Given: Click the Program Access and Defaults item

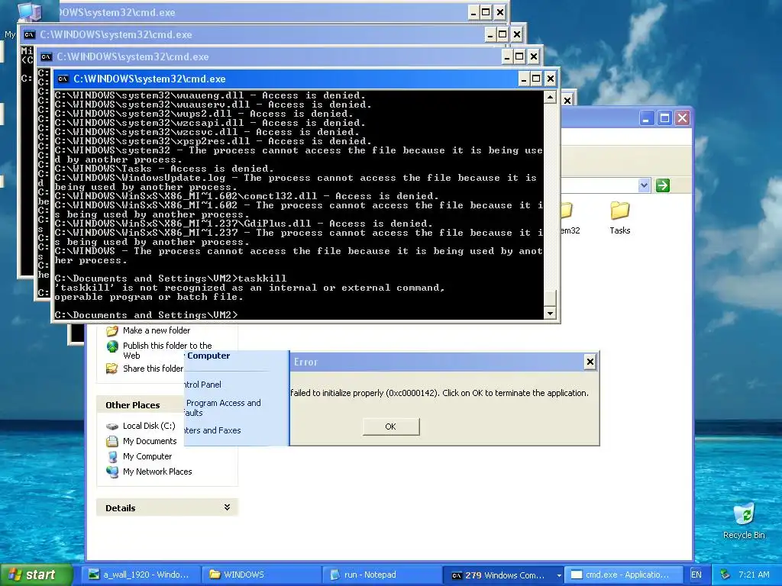Looking at the screenshot, I should 222,407.
